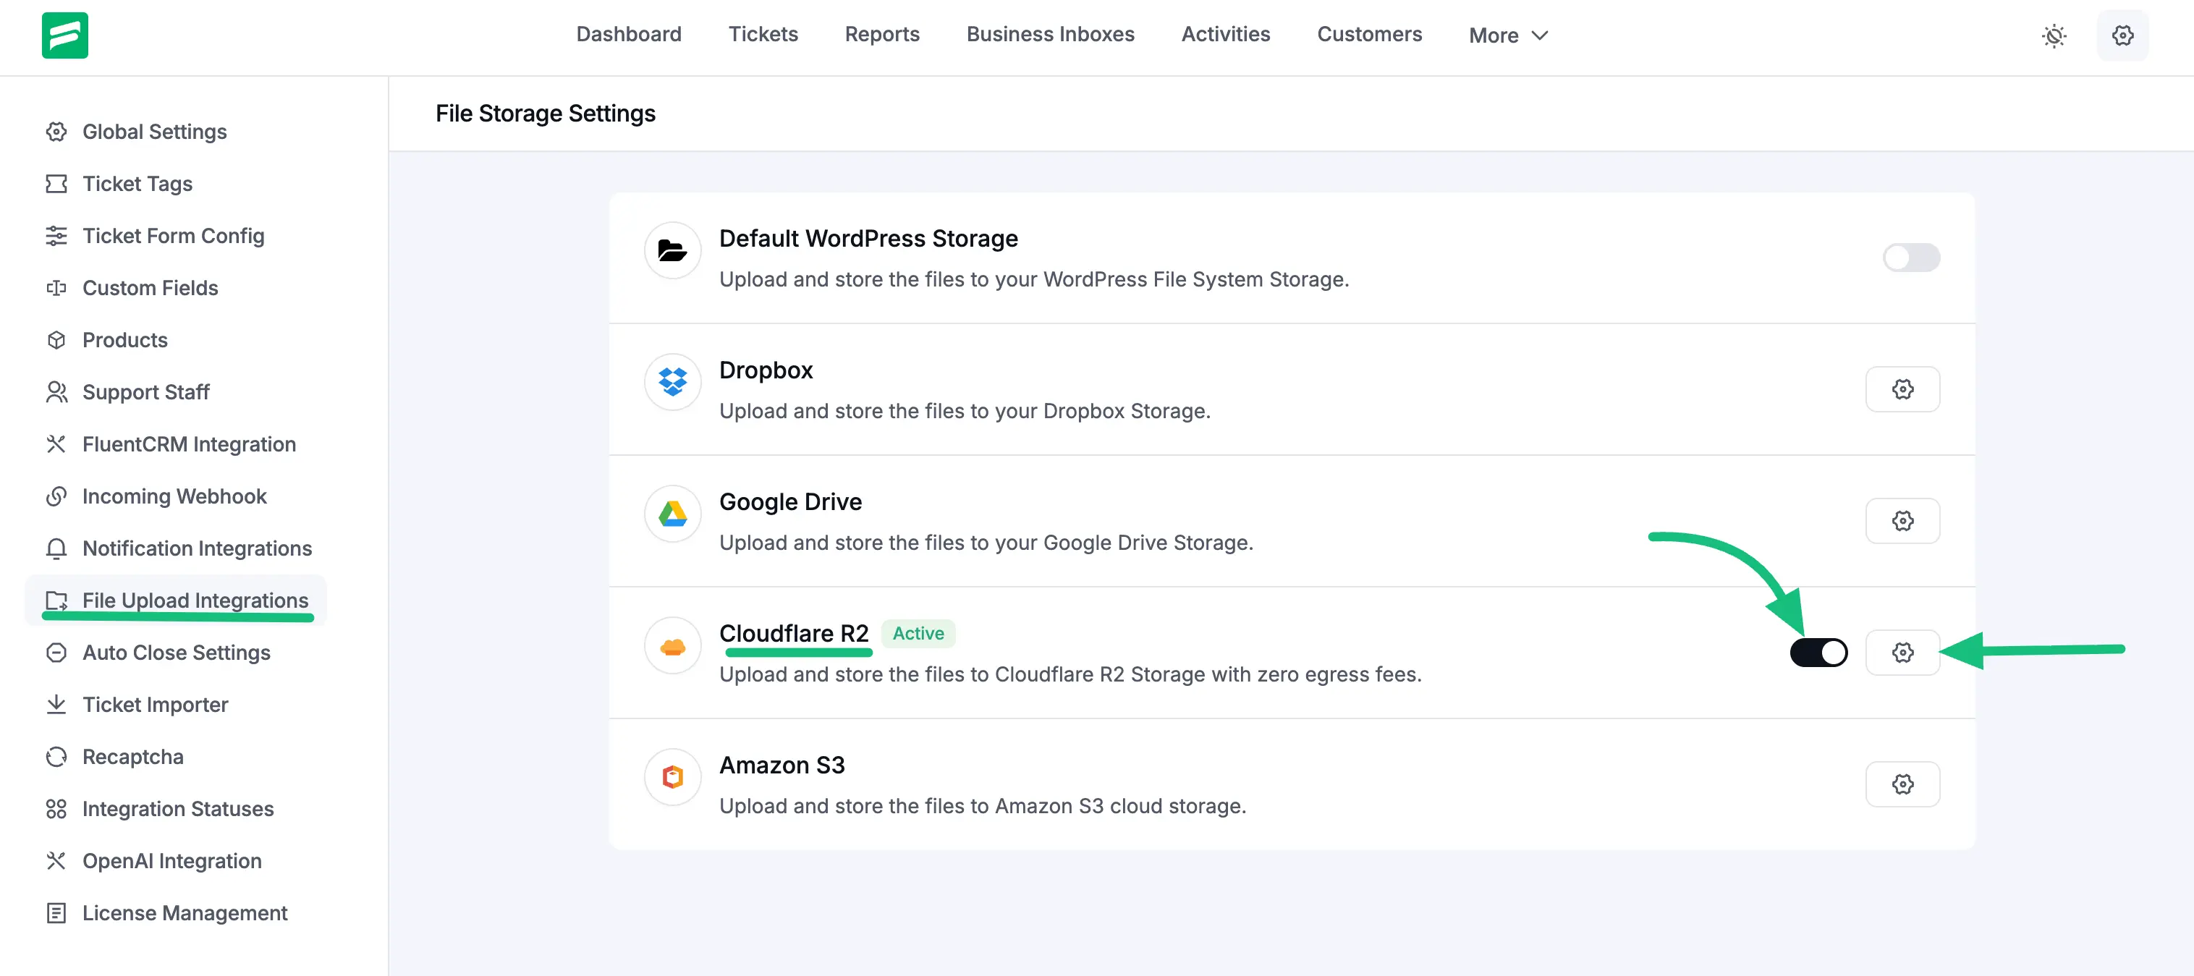Viewport: 2194px width, 976px height.
Task: Open the settings gear in the top bar
Action: [x=2122, y=35]
